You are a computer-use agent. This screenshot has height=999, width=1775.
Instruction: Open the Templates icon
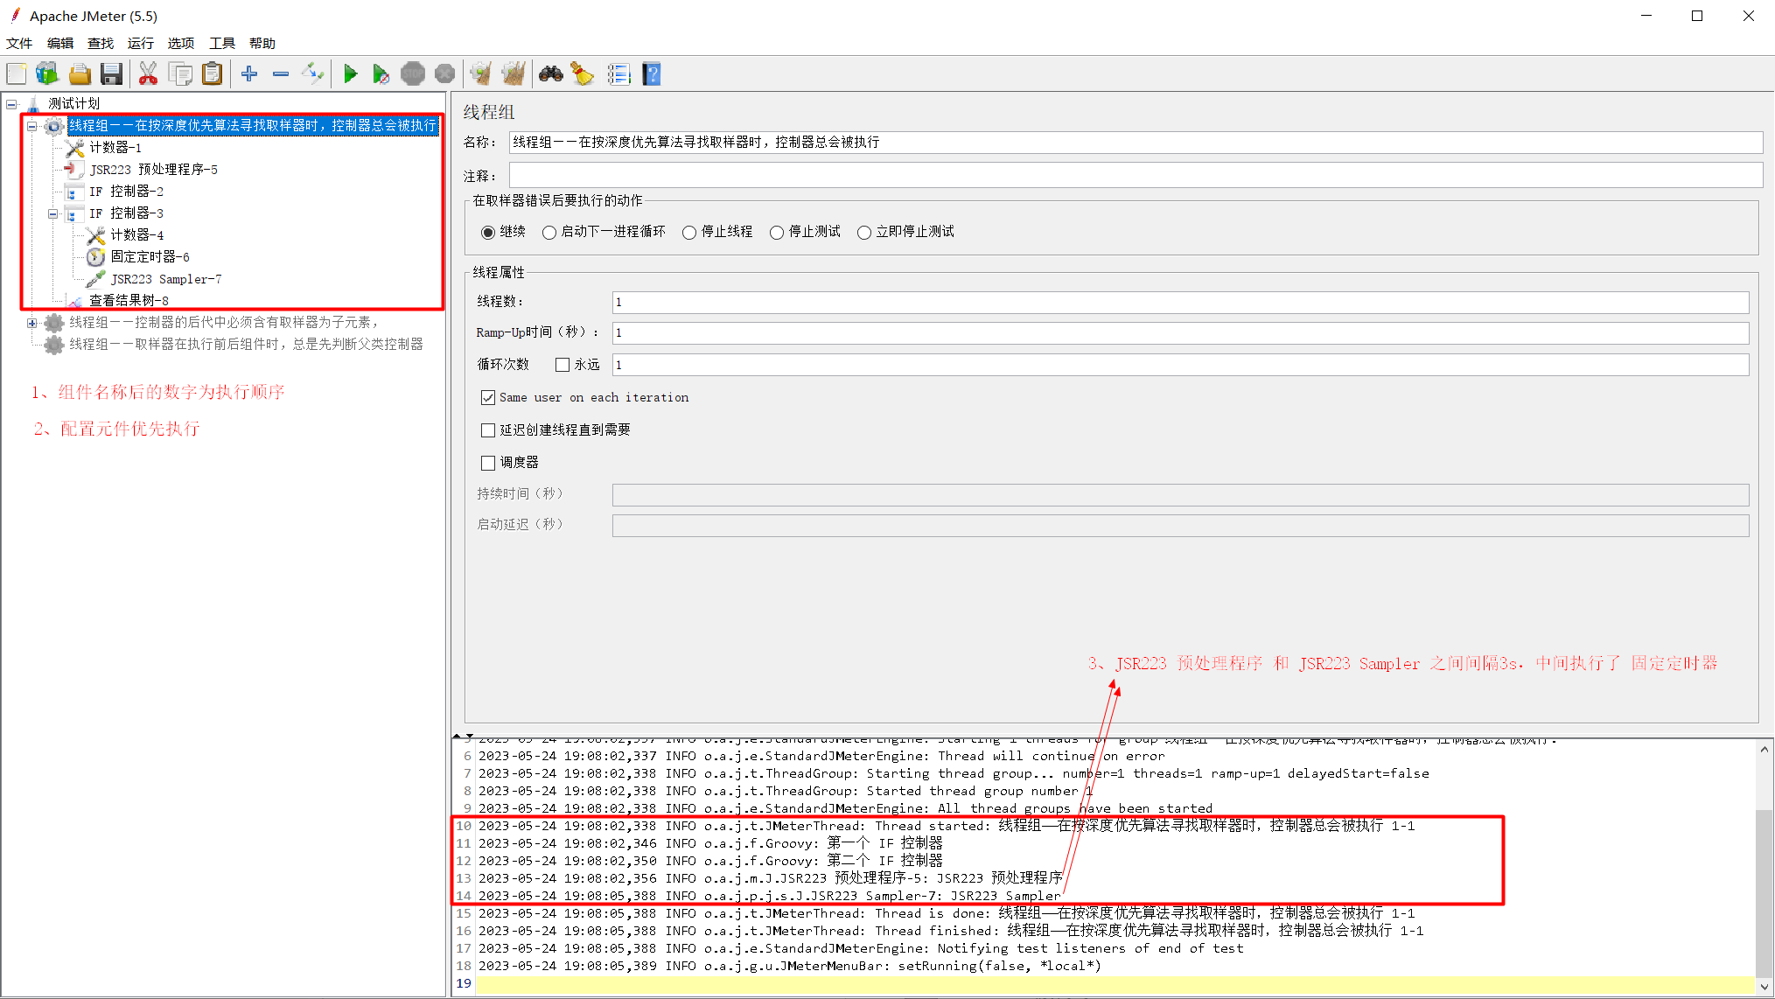47,74
